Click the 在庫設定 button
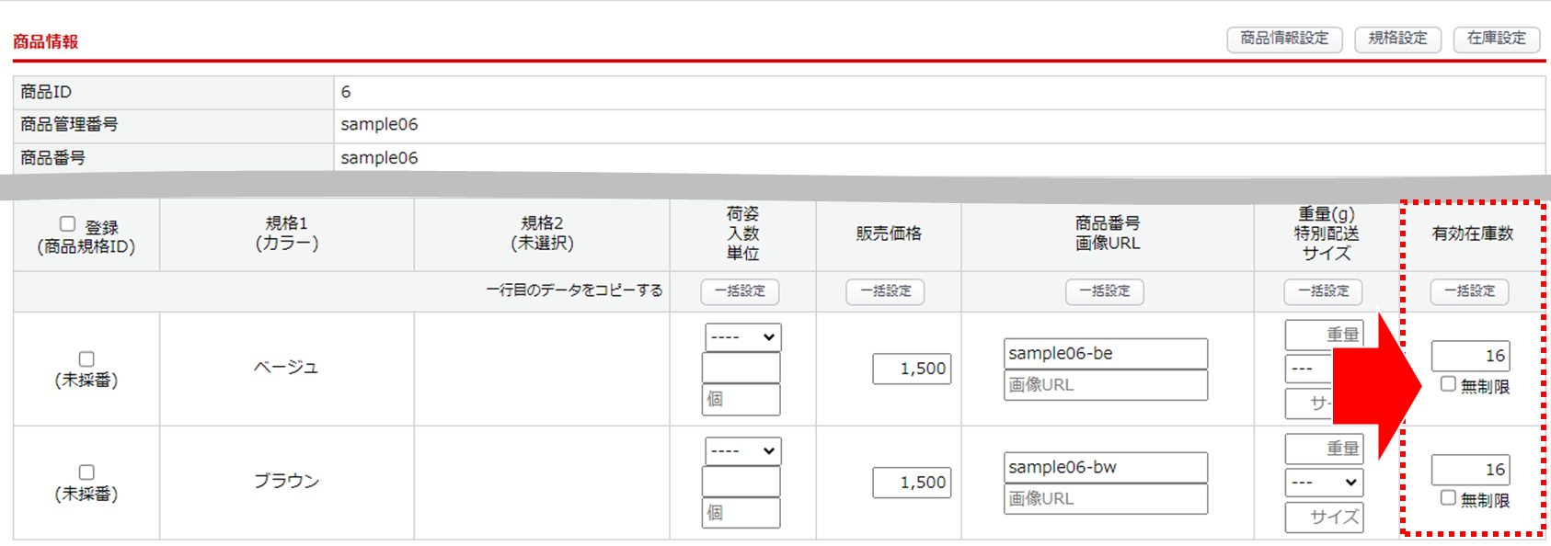 click(1496, 39)
